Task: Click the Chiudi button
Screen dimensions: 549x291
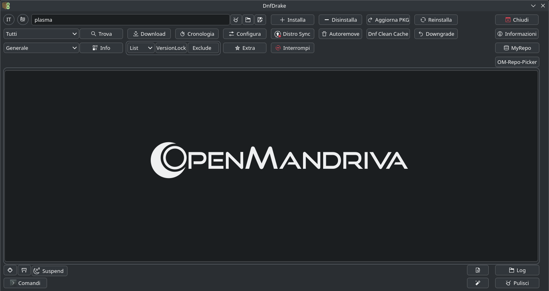Action: (517, 20)
